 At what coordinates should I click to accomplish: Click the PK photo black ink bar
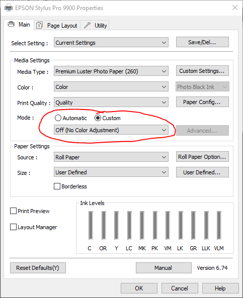point(155,225)
